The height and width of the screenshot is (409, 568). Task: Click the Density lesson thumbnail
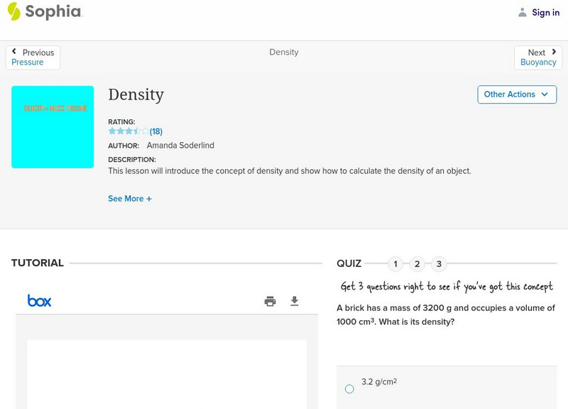pos(53,127)
